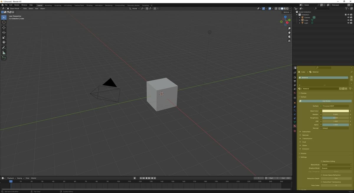Open the Blend Mode dropdown
354x193 pixels.
click(336, 165)
